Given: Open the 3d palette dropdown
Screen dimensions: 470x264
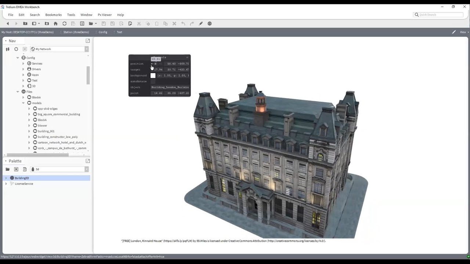Looking at the screenshot, I should [x=87, y=169].
